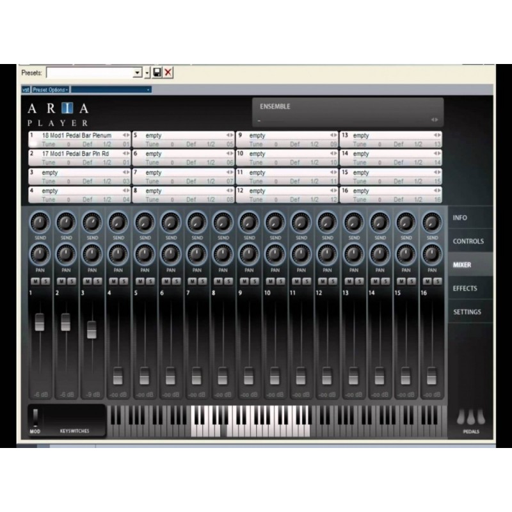
Task: Click the MOD wheel control
Action: pyautogui.click(x=37, y=417)
